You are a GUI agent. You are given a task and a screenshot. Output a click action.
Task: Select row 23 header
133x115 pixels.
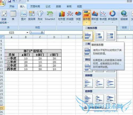(2, 108)
